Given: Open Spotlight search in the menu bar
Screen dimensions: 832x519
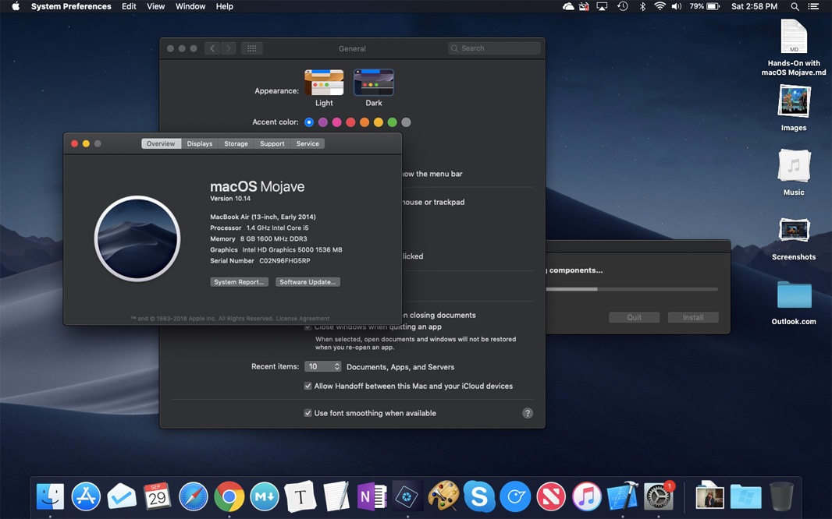Looking at the screenshot, I should pyautogui.click(x=795, y=6).
